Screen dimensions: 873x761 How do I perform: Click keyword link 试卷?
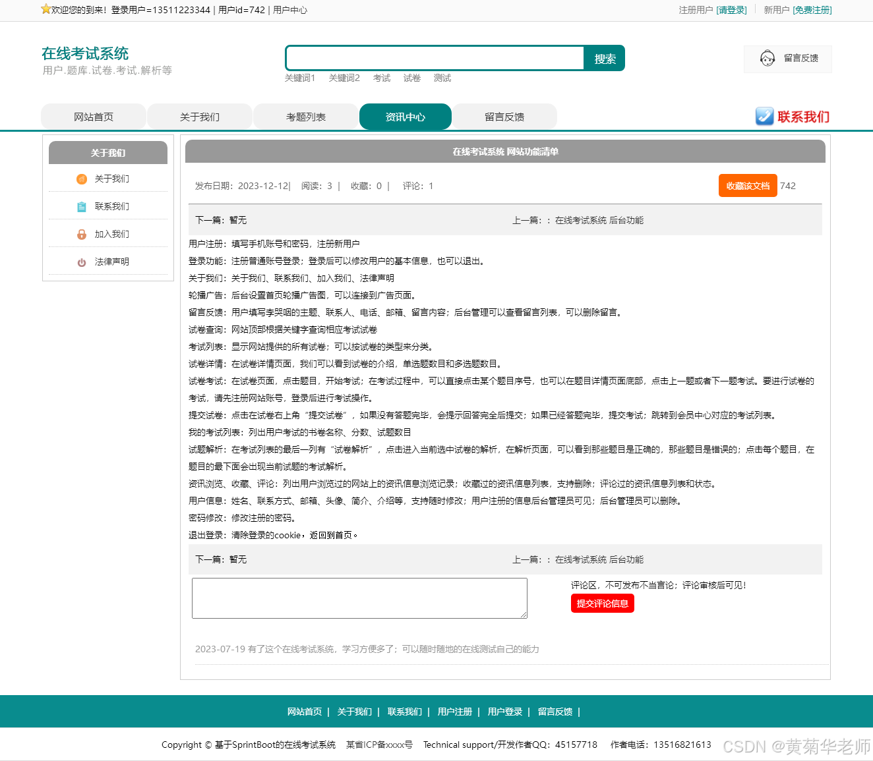coord(412,78)
